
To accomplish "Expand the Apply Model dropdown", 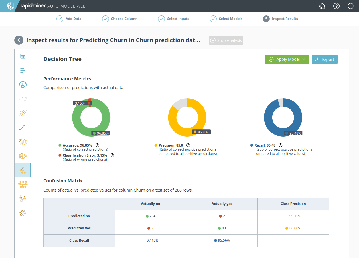I will [x=304, y=59].
